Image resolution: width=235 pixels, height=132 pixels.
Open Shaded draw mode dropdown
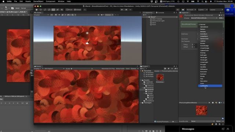point(41,15)
